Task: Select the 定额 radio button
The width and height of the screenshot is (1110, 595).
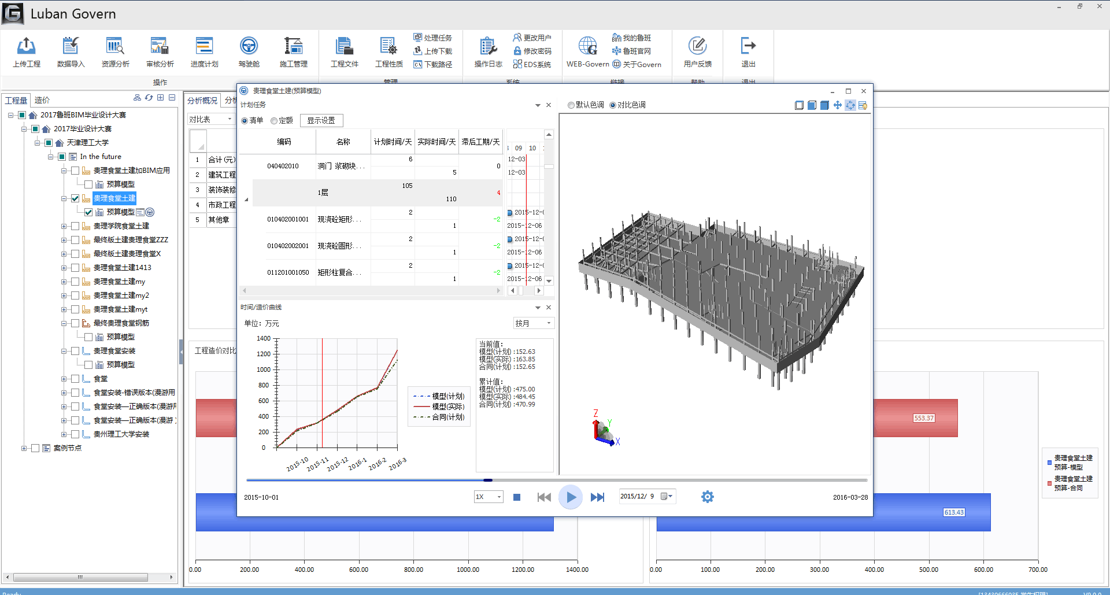Action: point(274,121)
